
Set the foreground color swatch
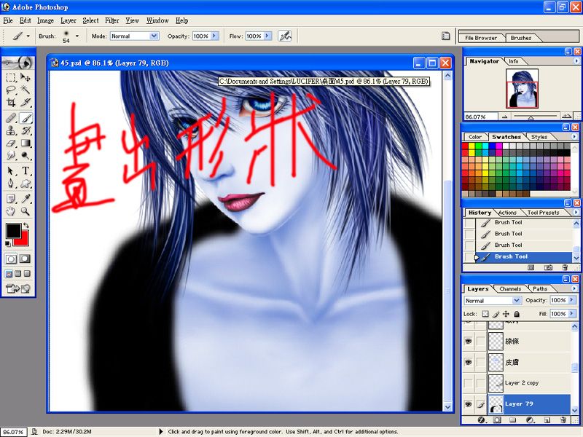pyautogui.click(x=13, y=231)
